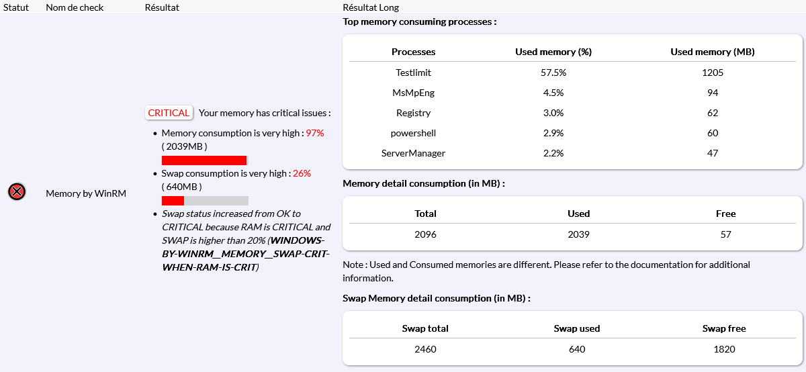The height and width of the screenshot is (372, 806).
Task: Click the Used memory (%) column header
Action: [553, 52]
